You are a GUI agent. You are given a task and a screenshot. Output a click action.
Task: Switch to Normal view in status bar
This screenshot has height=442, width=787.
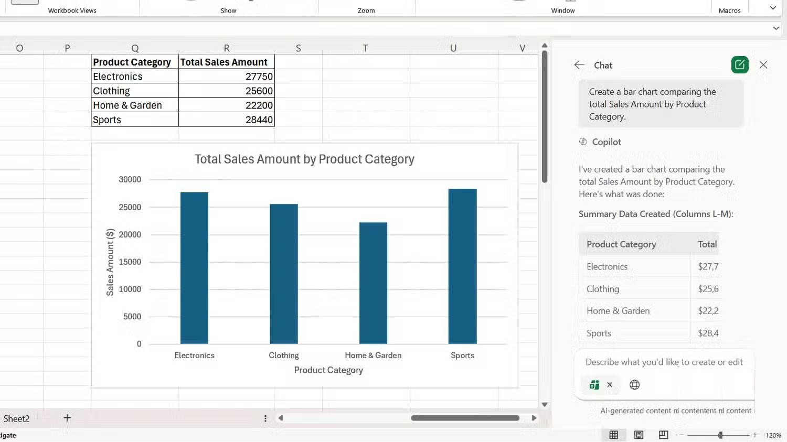coord(614,435)
